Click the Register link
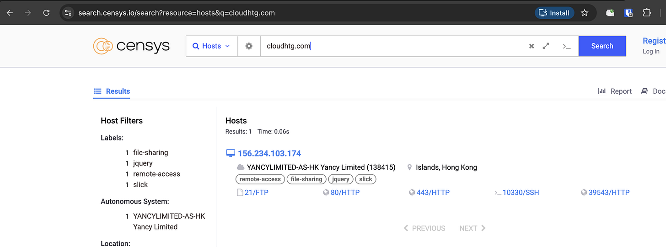666x247 pixels. pyautogui.click(x=654, y=41)
